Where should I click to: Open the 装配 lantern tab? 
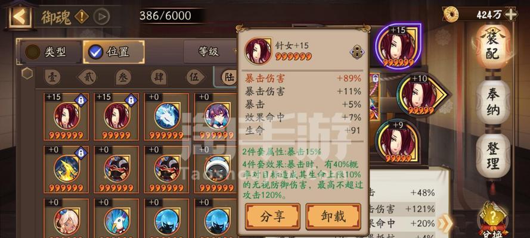pos(493,47)
